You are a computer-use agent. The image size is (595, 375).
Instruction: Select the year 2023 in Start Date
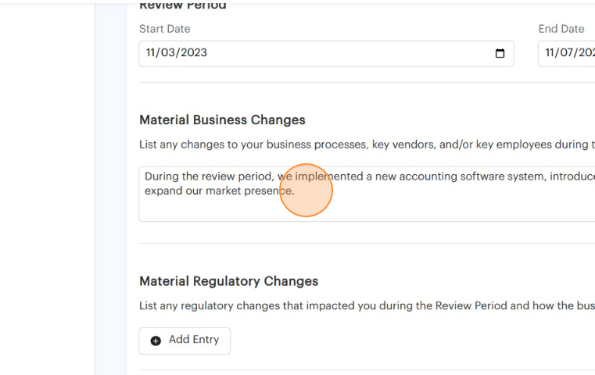(193, 54)
